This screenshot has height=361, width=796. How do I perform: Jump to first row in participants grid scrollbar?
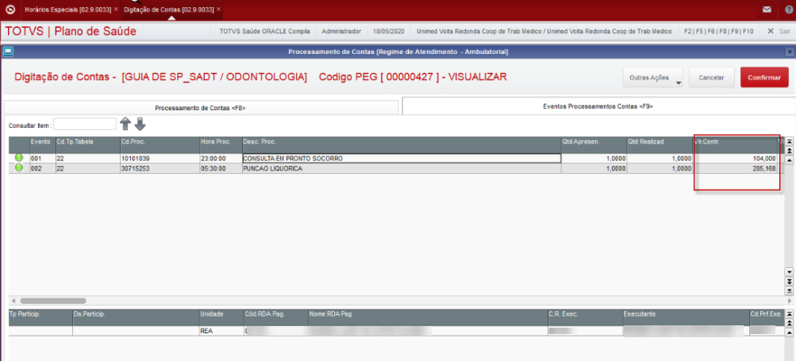click(x=790, y=314)
